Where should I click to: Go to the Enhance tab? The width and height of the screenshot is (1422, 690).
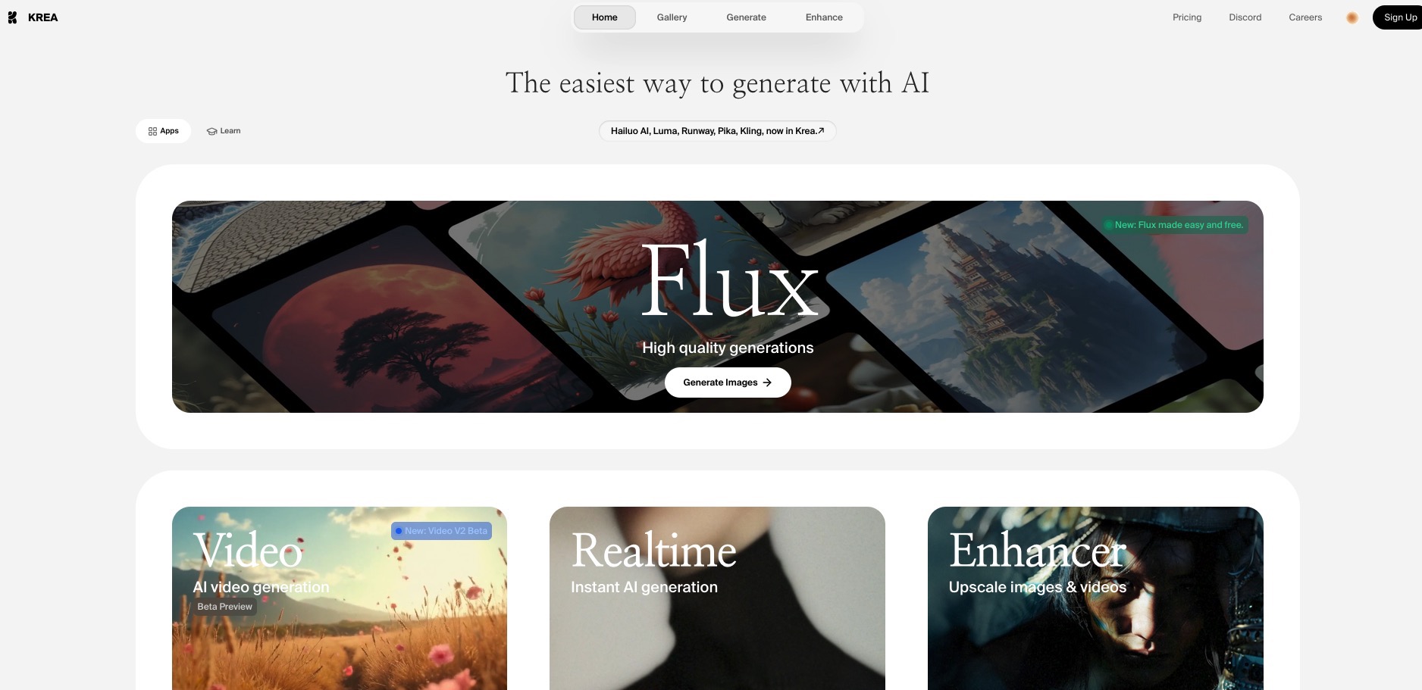click(824, 17)
